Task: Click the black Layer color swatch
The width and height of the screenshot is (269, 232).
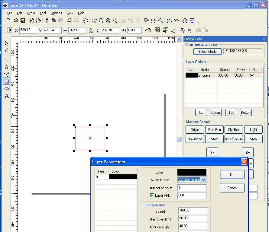Action: 192,172
